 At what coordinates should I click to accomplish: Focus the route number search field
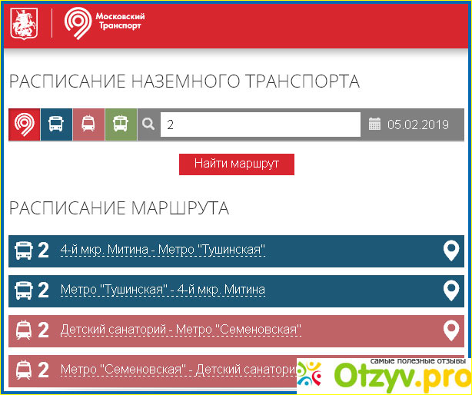click(260, 124)
